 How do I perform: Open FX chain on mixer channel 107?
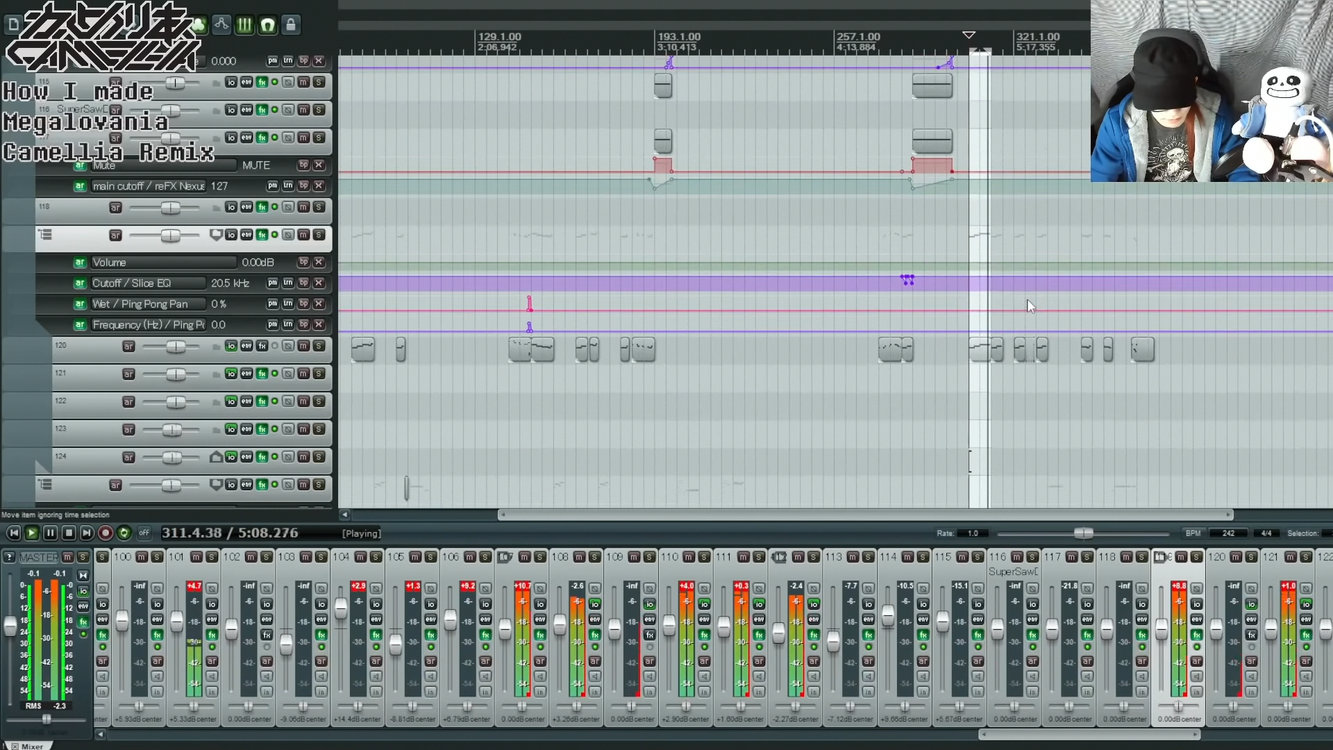click(540, 635)
